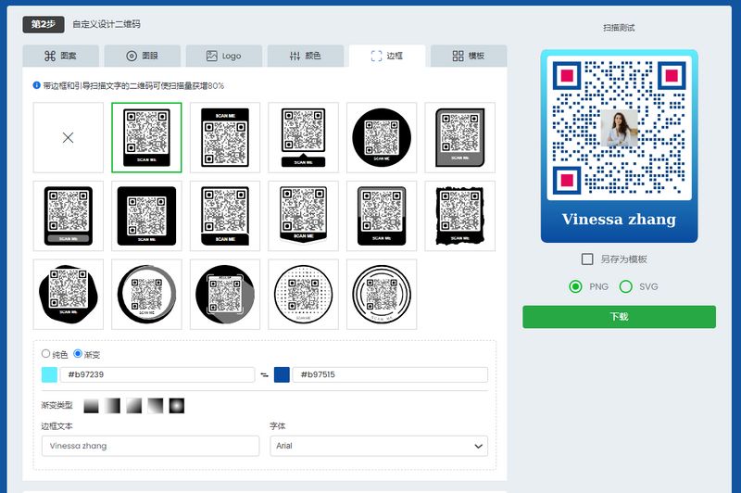
Task: Select the rounded black frame with gray label, second row
Action: [x=68, y=216]
